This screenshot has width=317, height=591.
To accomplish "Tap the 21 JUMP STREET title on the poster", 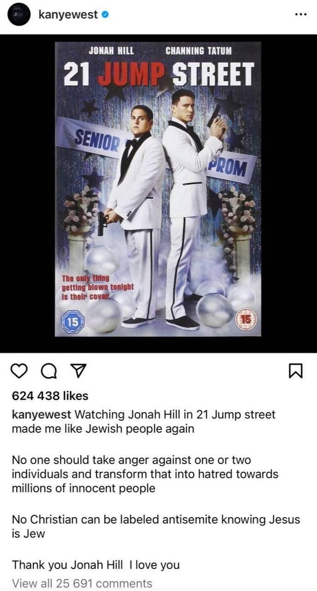I will [159, 75].
